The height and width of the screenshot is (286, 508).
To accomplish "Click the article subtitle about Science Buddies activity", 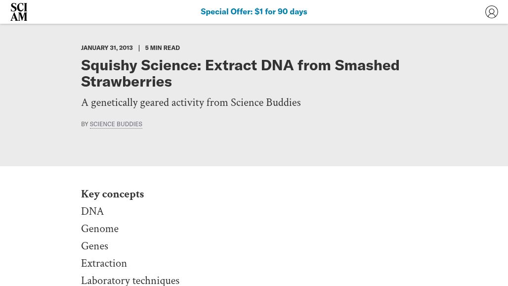I will (x=191, y=102).
